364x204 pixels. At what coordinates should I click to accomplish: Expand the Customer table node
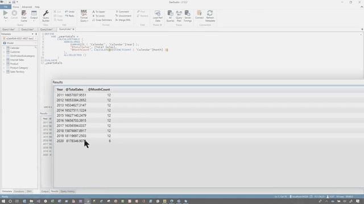(x=4, y=52)
